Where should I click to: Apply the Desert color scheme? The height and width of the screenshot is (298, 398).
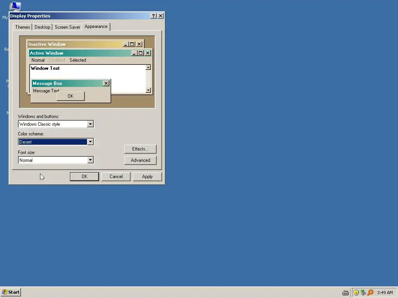[147, 177]
